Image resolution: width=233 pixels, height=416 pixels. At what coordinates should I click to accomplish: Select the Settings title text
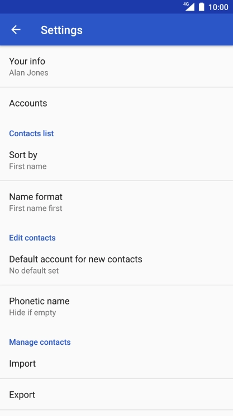point(61,30)
